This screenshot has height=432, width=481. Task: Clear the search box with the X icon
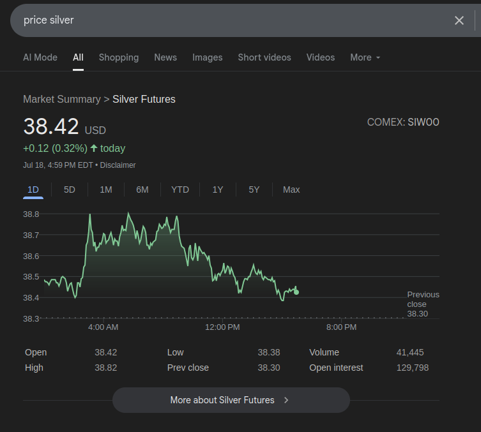[x=459, y=20]
